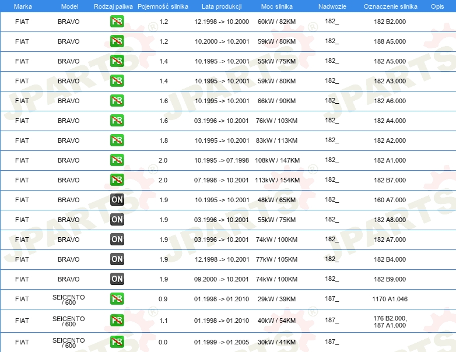Select engine code 182 A3.000
The image size is (456, 352).
point(390,81)
